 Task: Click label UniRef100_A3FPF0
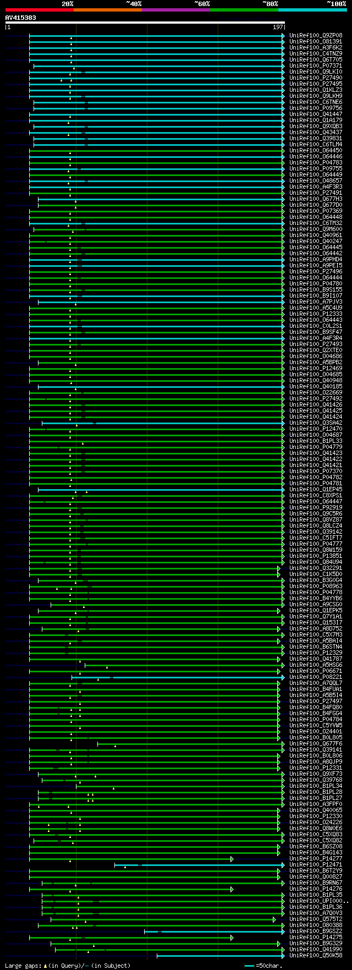316,804
